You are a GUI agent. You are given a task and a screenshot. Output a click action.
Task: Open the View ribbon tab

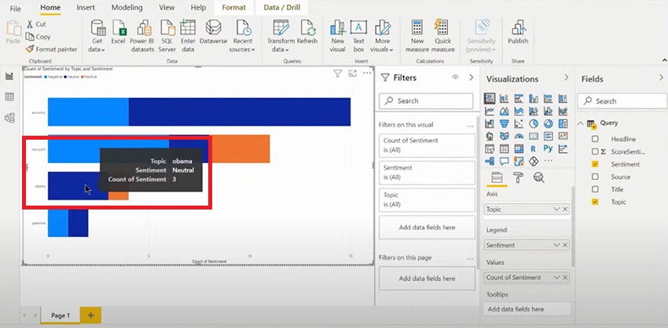167,8
